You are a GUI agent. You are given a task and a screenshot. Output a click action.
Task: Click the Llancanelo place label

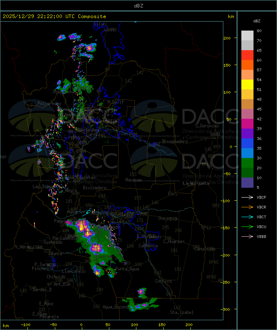tap(74, 271)
